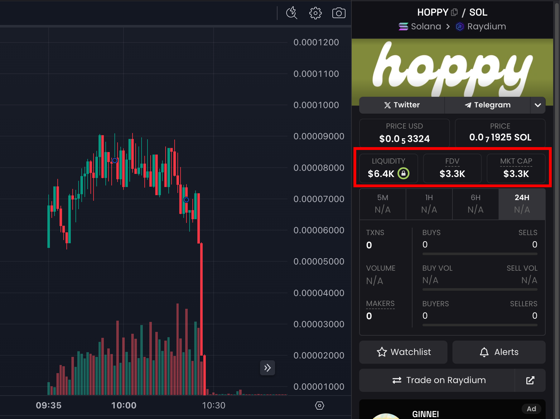The height and width of the screenshot is (419, 560).
Task: Click the Raydium DEX logo
Action: pyautogui.click(x=460, y=27)
